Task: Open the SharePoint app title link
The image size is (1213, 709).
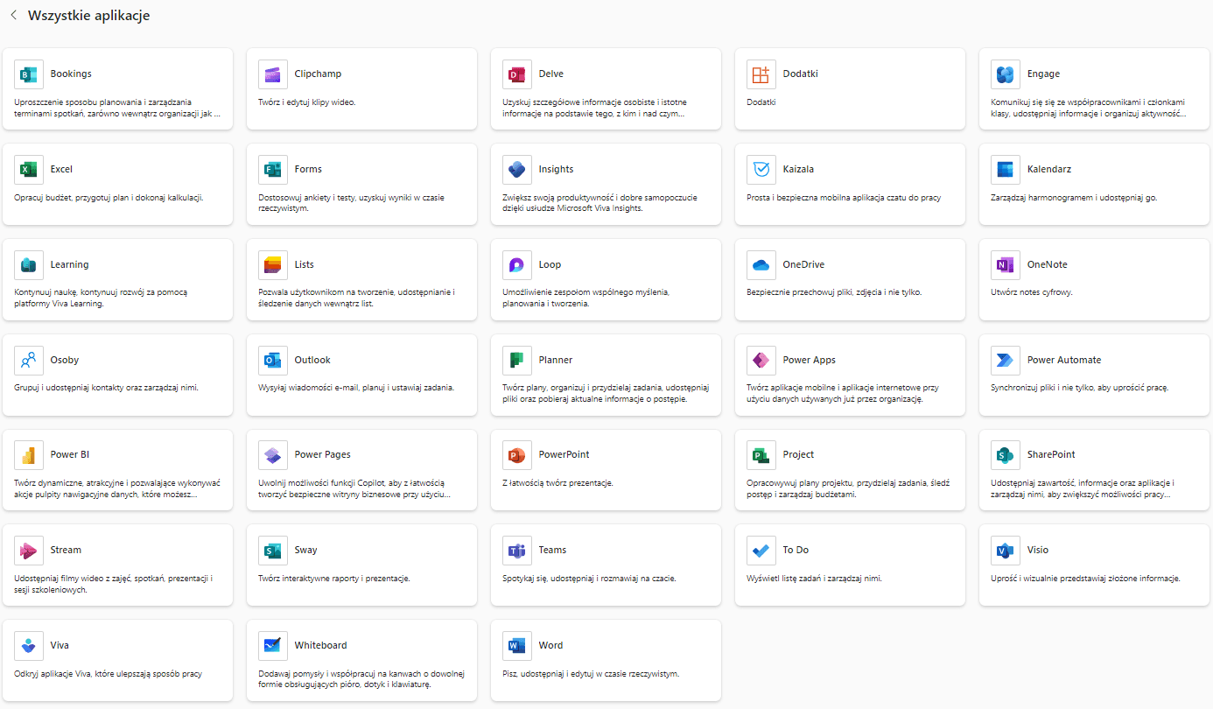Action: point(1051,455)
